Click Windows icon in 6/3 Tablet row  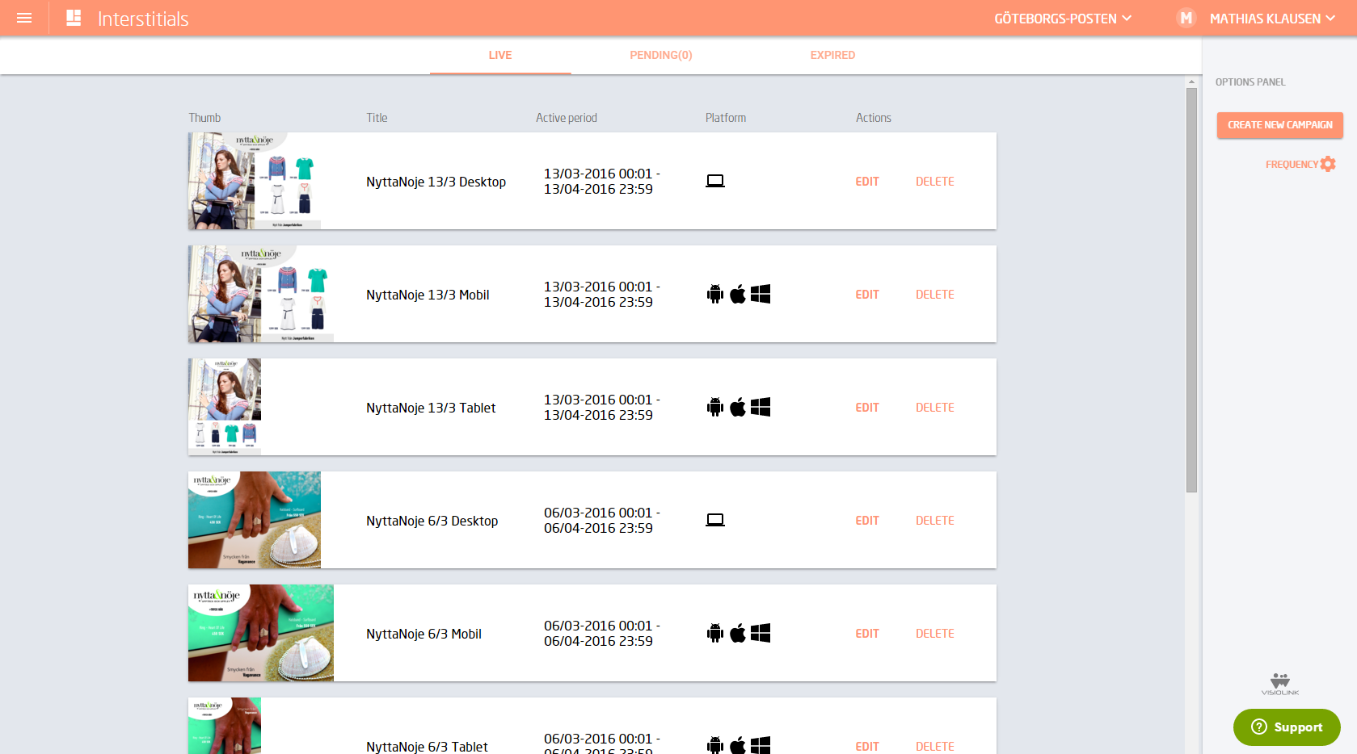pyautogui.click(x=761, y=745)
